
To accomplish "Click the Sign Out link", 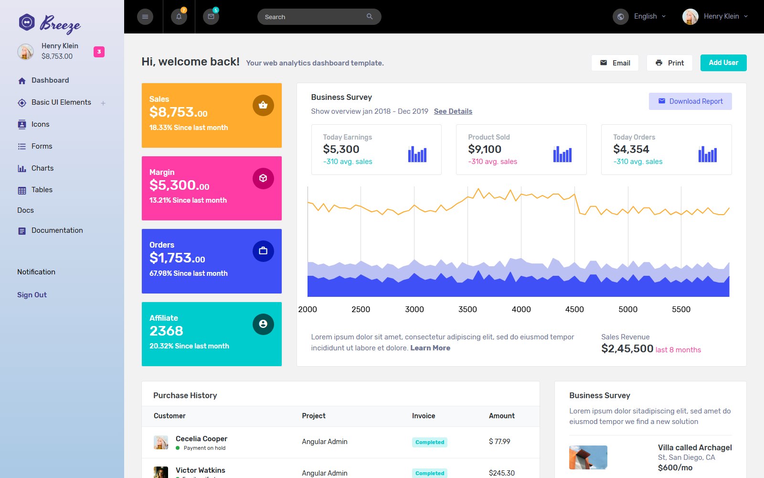I will point(32,295).
